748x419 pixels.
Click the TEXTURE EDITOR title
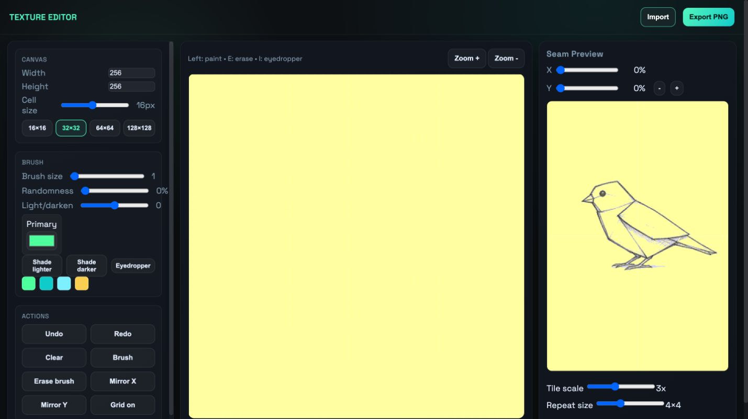point(43,17)
